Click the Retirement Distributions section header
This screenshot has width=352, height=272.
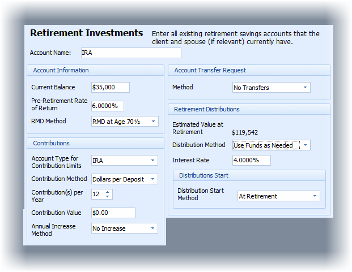pyautogui.click(x=206, y=109)
